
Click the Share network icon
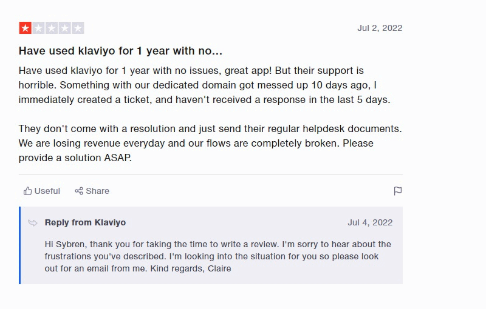tap(79, 191)
